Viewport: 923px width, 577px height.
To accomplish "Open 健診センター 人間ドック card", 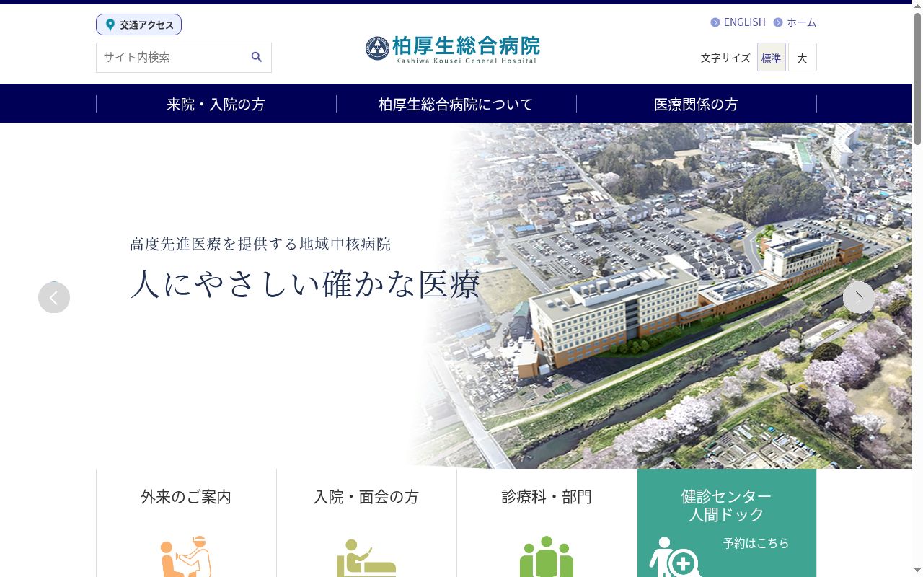I will tap(727, 523).
